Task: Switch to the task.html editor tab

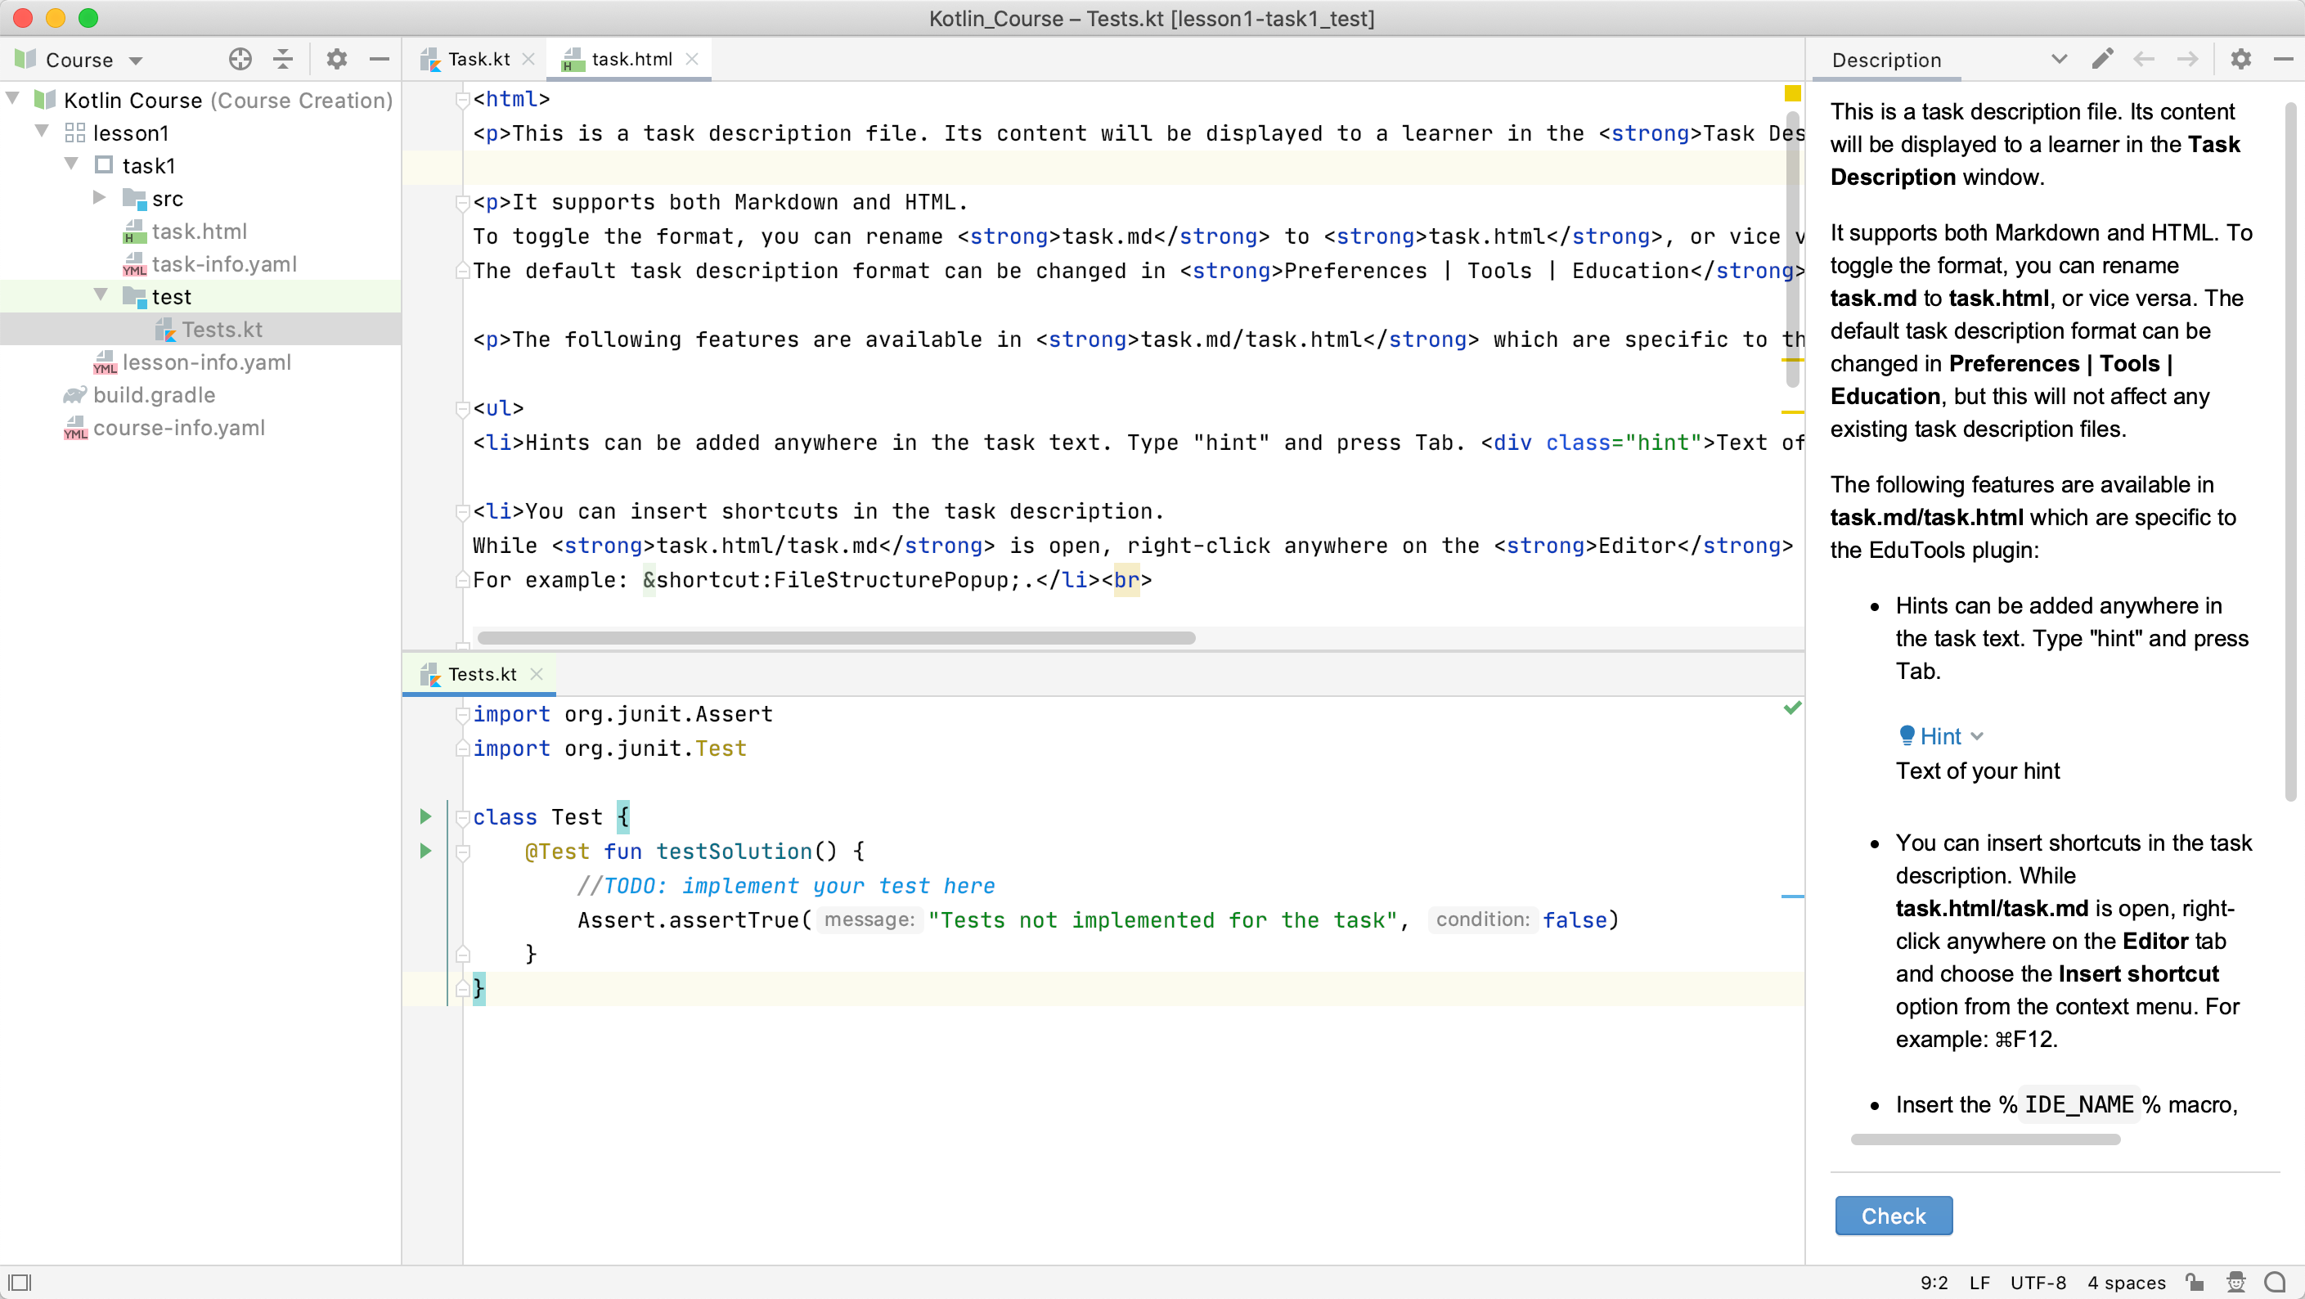Action: coord(631,59)
